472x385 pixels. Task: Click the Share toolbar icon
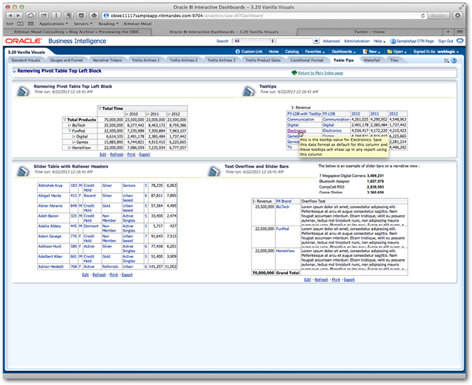pos(43,16)
